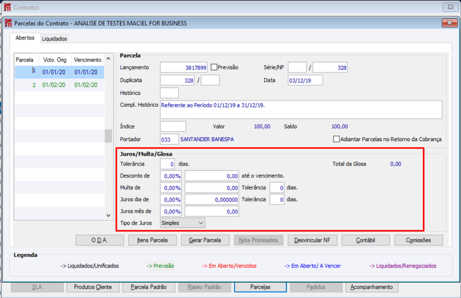
Task: Click the Saldo value 100,00
Action: click(339, 126)
